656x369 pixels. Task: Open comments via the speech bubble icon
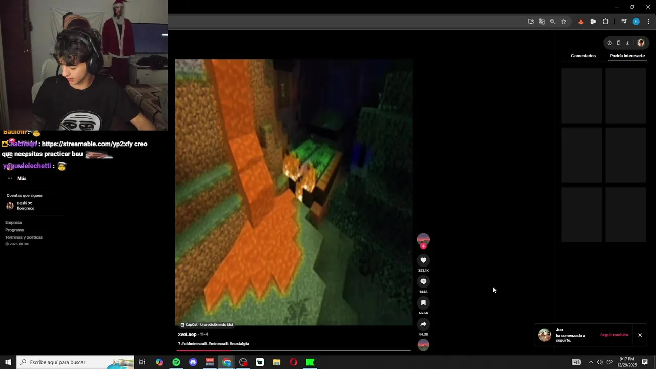tap(423, 281)
